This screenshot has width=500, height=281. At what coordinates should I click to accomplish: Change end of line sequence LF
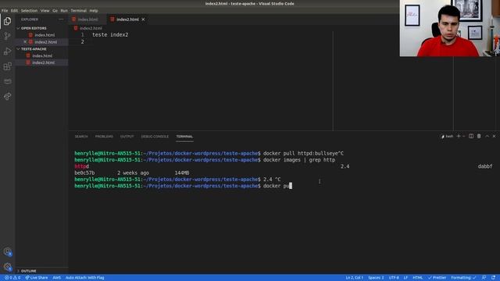click(405, 278)
